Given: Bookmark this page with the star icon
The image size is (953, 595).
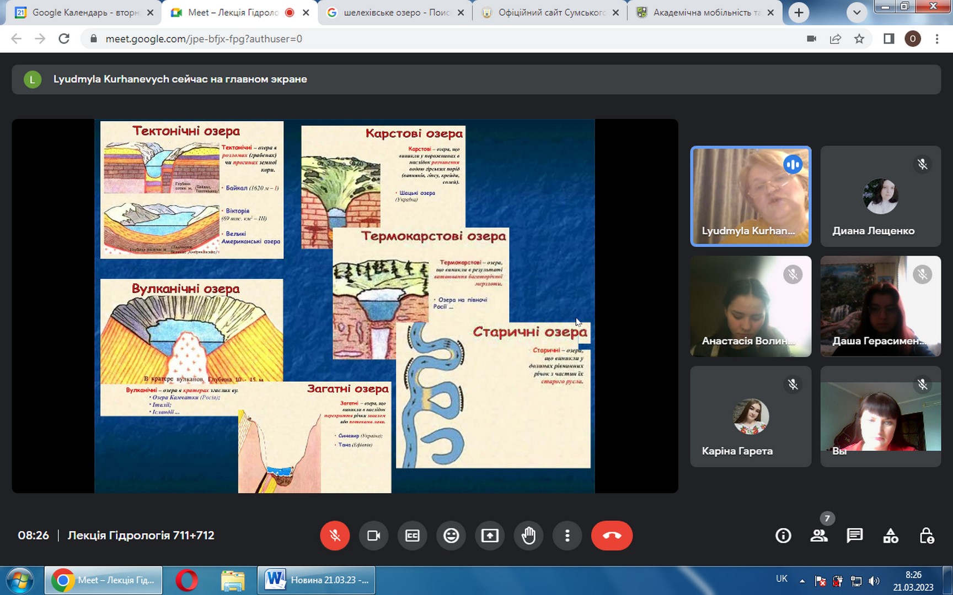Looking at the screenshot, I should tap(859, 39).
